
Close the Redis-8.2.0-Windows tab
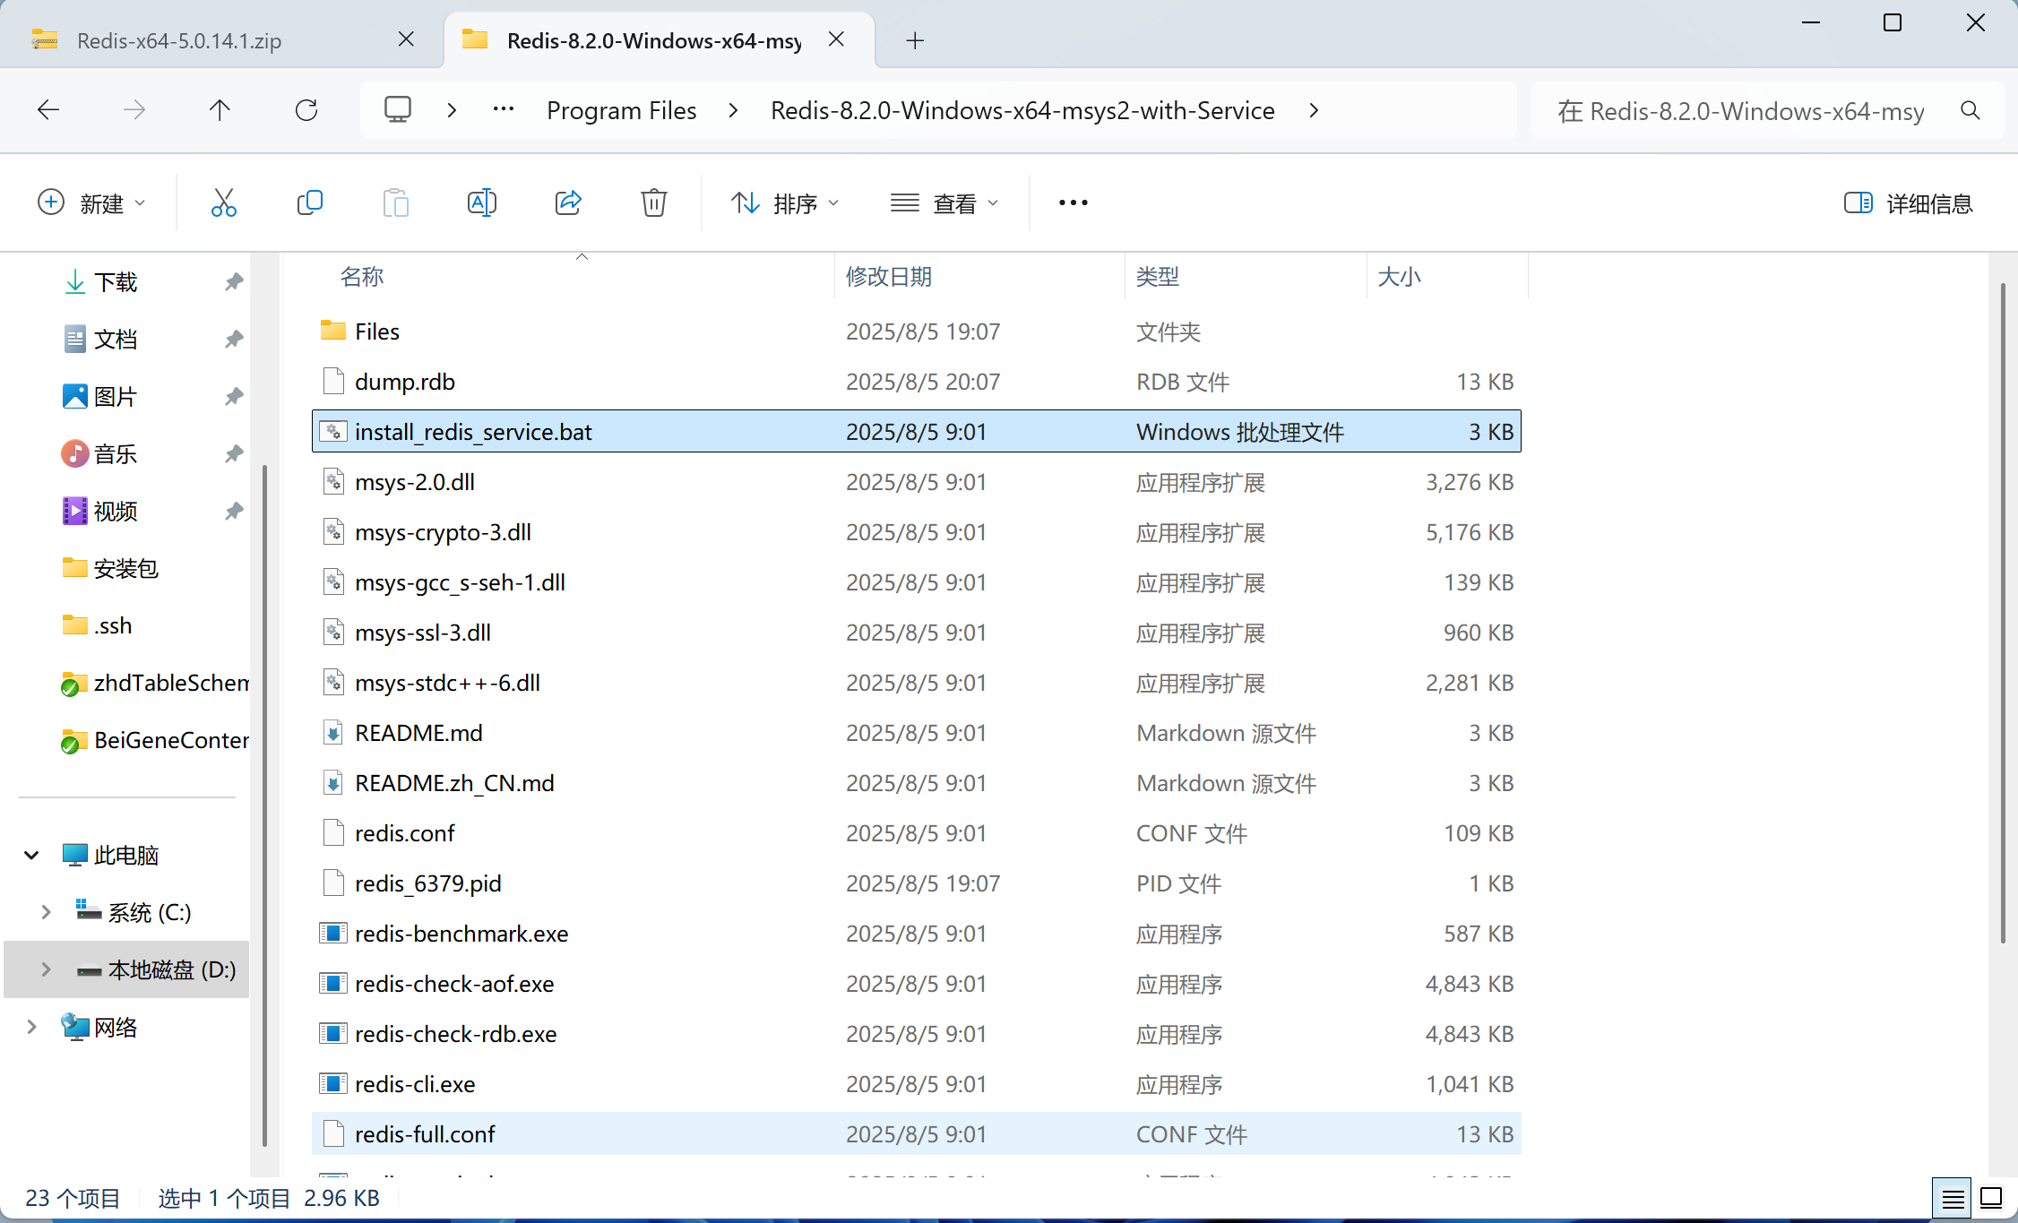(836, 39)
